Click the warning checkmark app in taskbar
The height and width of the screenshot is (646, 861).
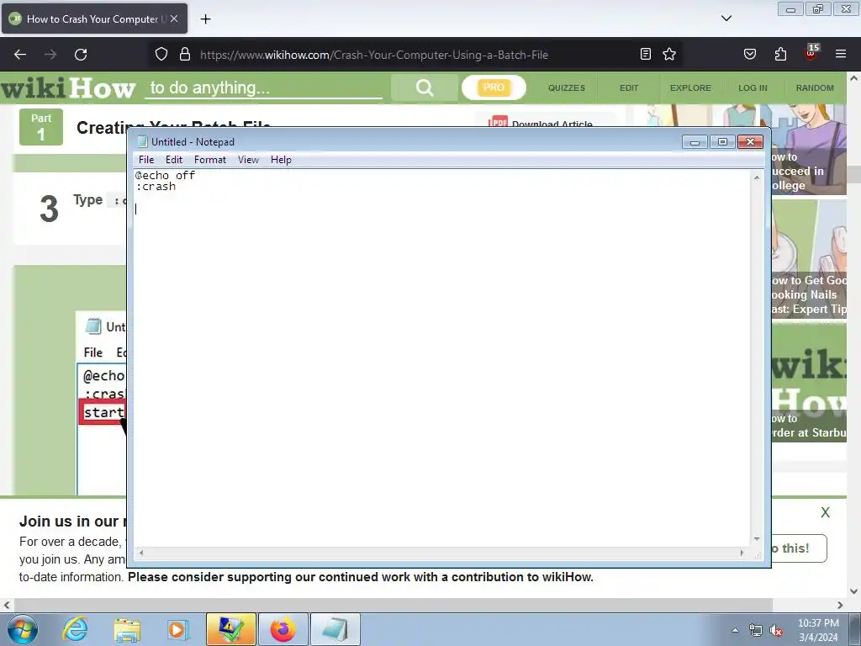click(x=230, y=629)
